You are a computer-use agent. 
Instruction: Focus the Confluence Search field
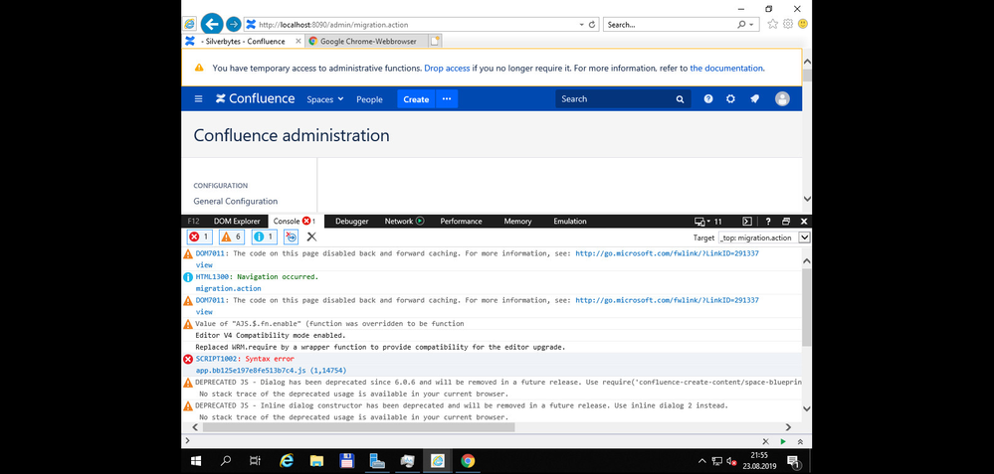click(621, 98)
